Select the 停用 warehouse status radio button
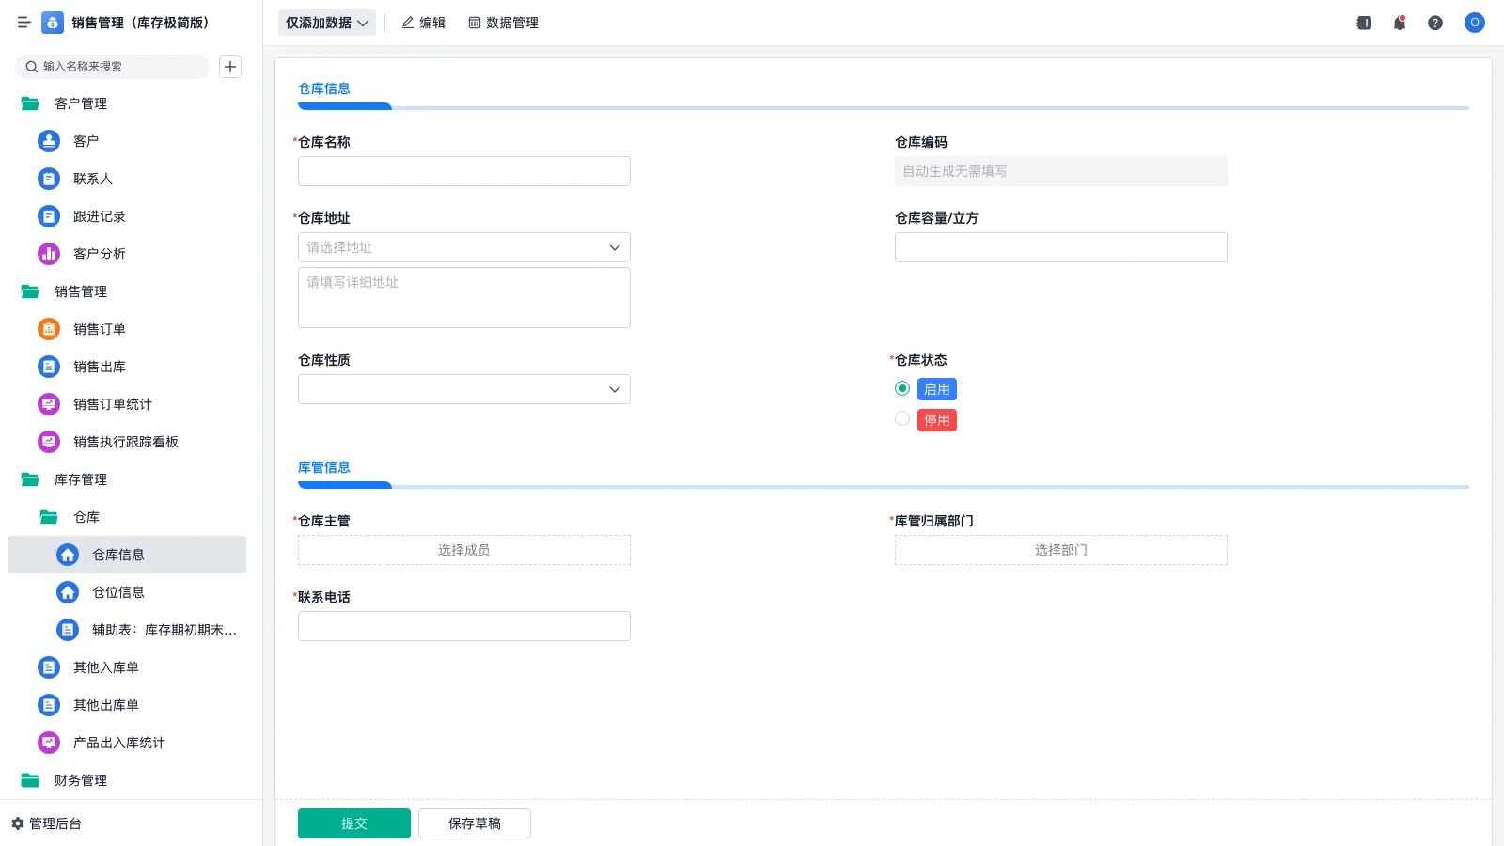 (901, 418)
